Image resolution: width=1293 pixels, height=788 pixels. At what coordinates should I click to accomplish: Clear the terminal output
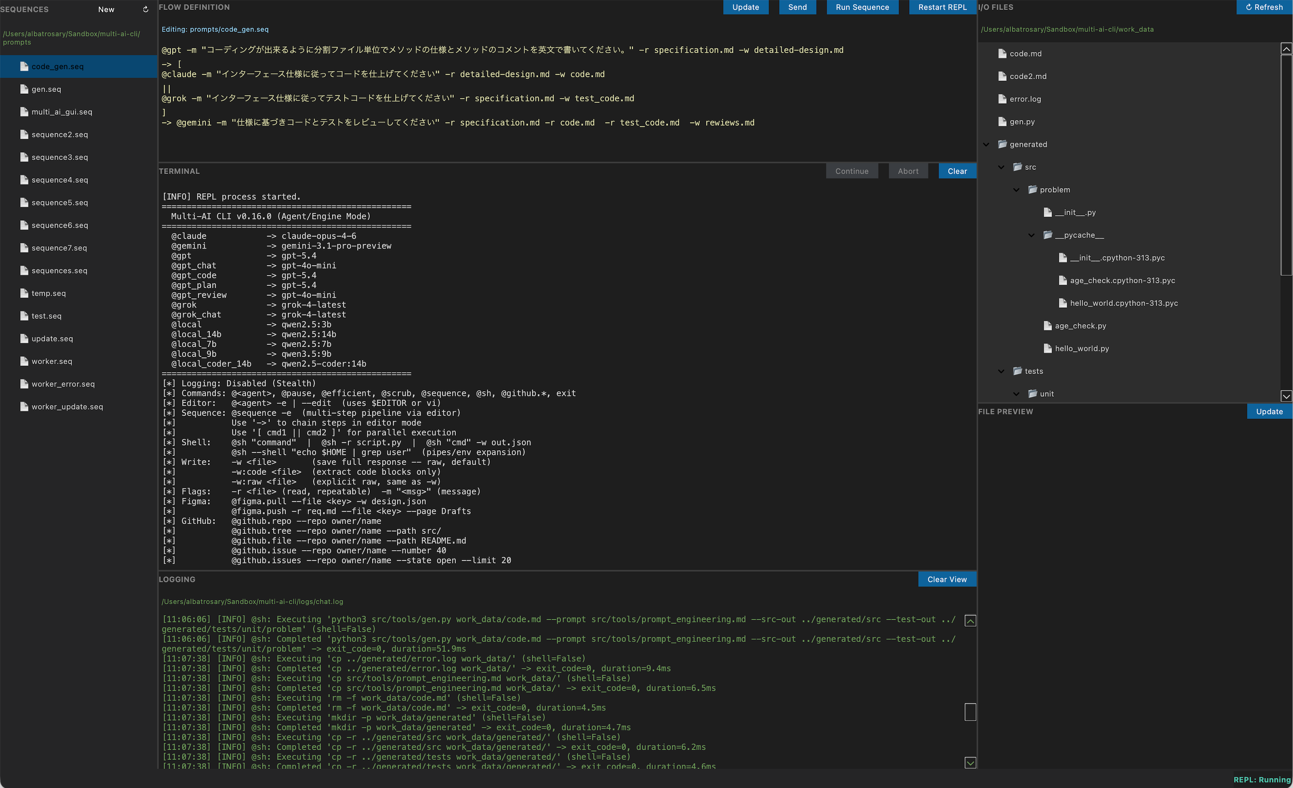[957, 171]
